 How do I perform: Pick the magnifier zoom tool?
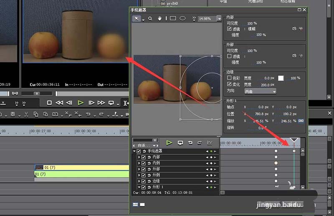[x=150, y=18]
